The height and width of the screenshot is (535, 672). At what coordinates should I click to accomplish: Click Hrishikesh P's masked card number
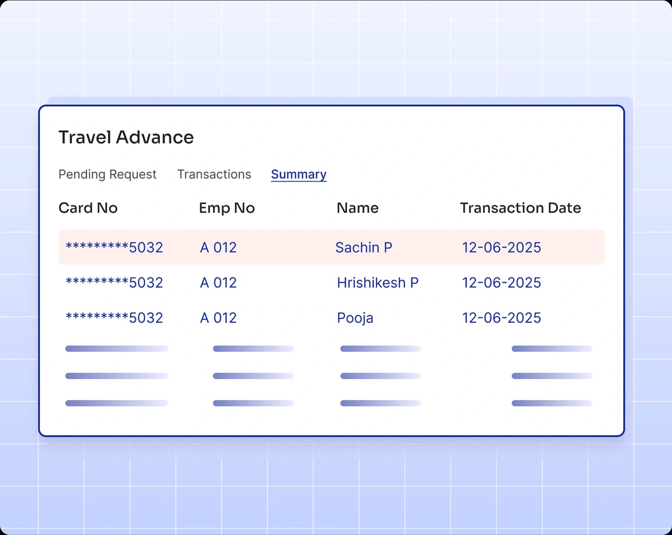[114, 283]
